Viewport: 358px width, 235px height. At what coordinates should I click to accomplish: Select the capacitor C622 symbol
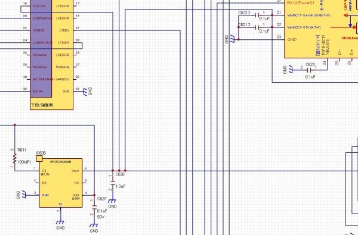click(x=257, y=15)
